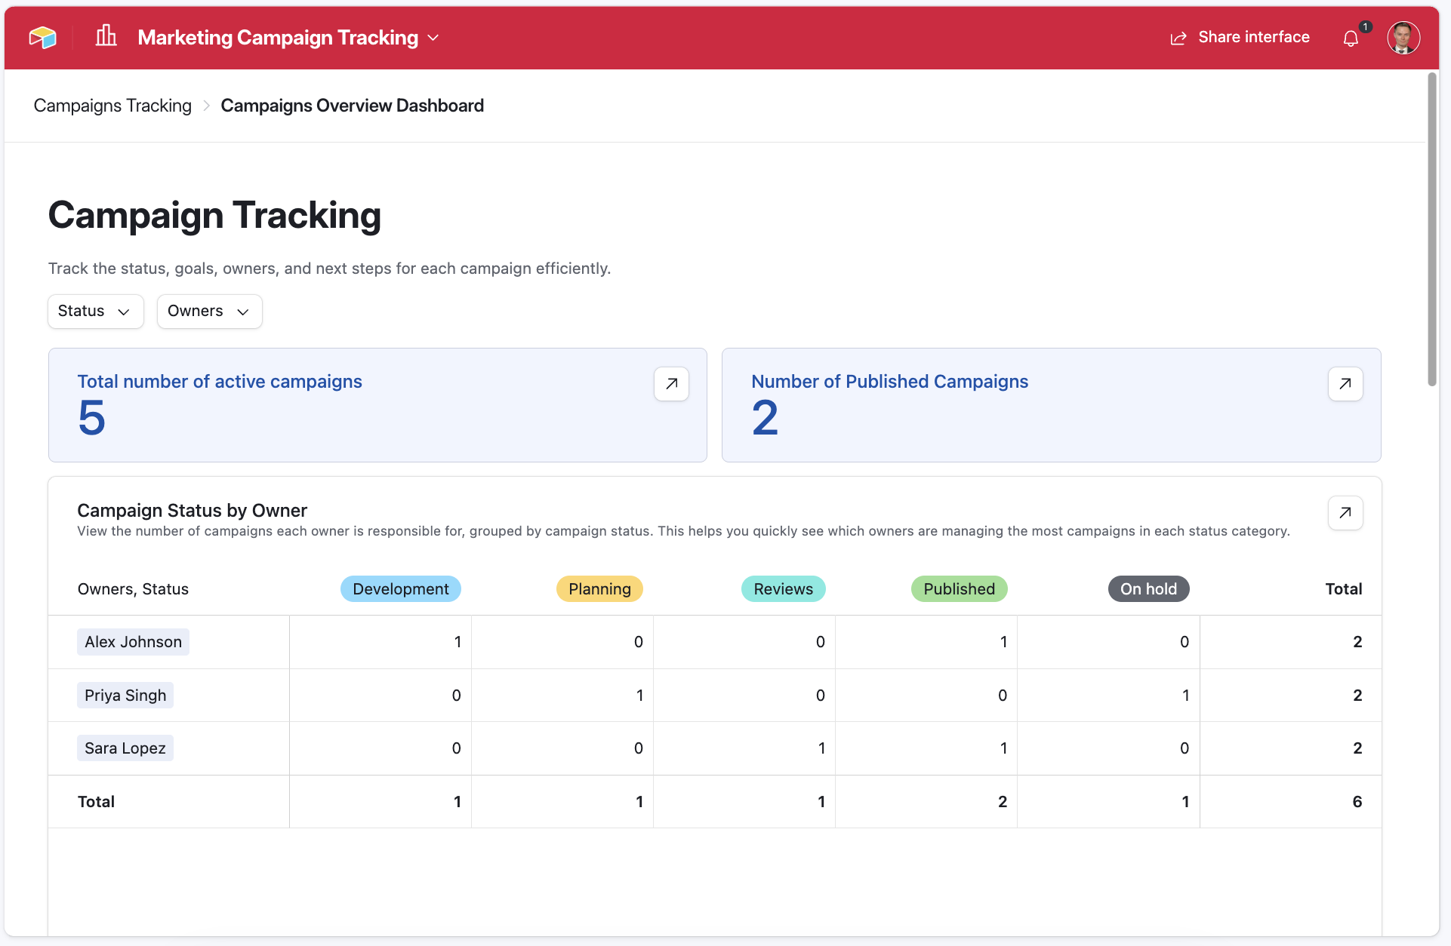1451x946 pixels.
Task: Click the Campaign Status by Owner title
Action: 193,511
